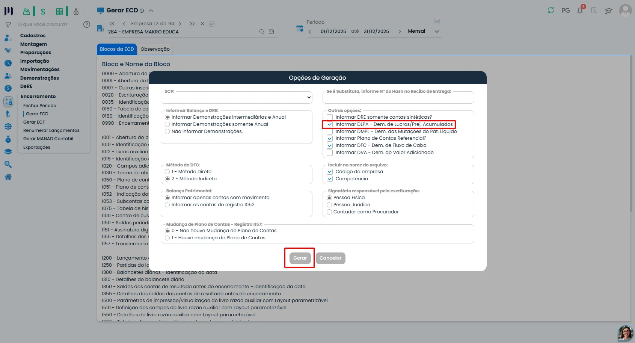635x343 pixels.
Task: Collapse the Gerar ECD title chevron
Action: tap(151, 11)
